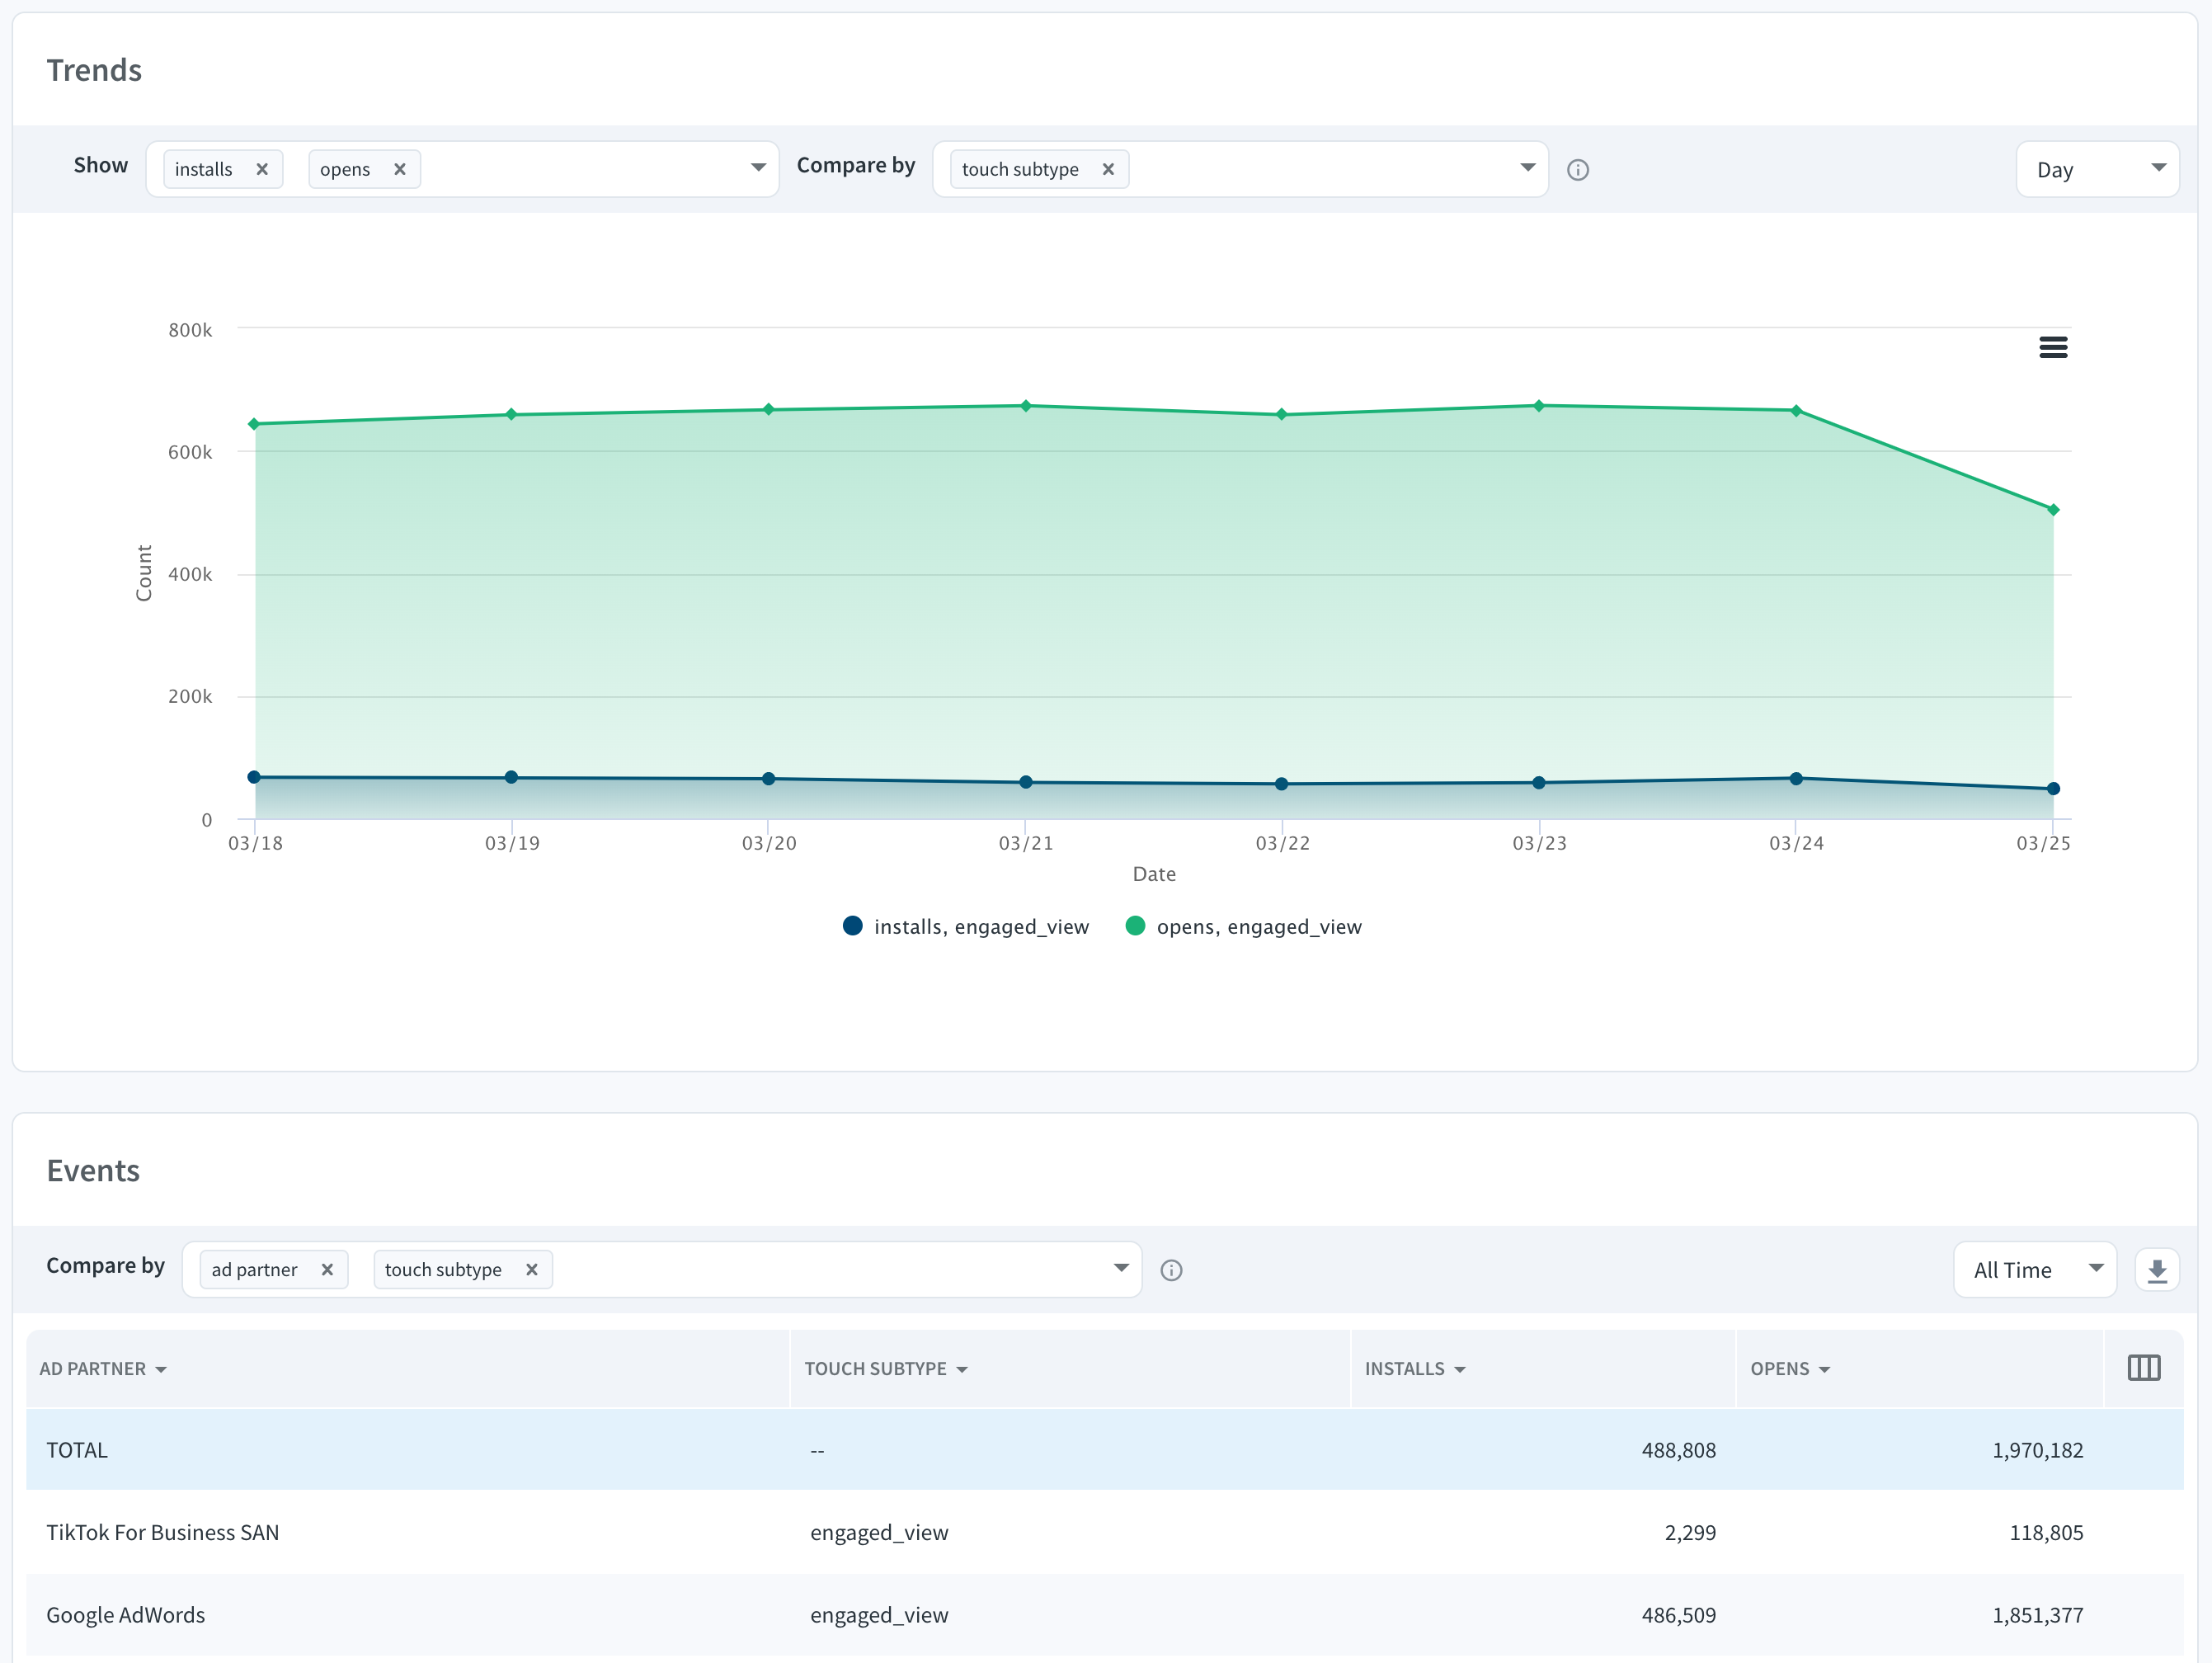
Task: Remove the installs tag from Show
Action: click(x=262, y=169)
